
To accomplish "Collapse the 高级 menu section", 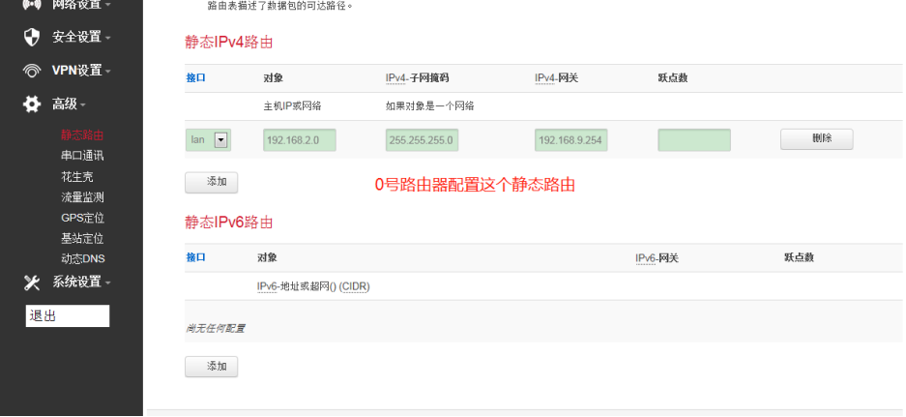I will [69, 104].
